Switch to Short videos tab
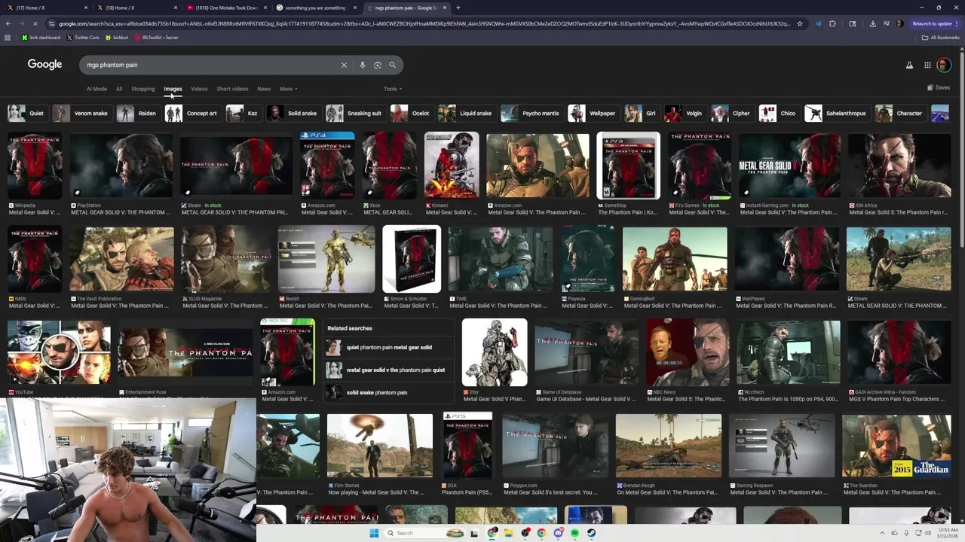The height and width of the screenshot is (542, 965). click(x=232, y=89)
